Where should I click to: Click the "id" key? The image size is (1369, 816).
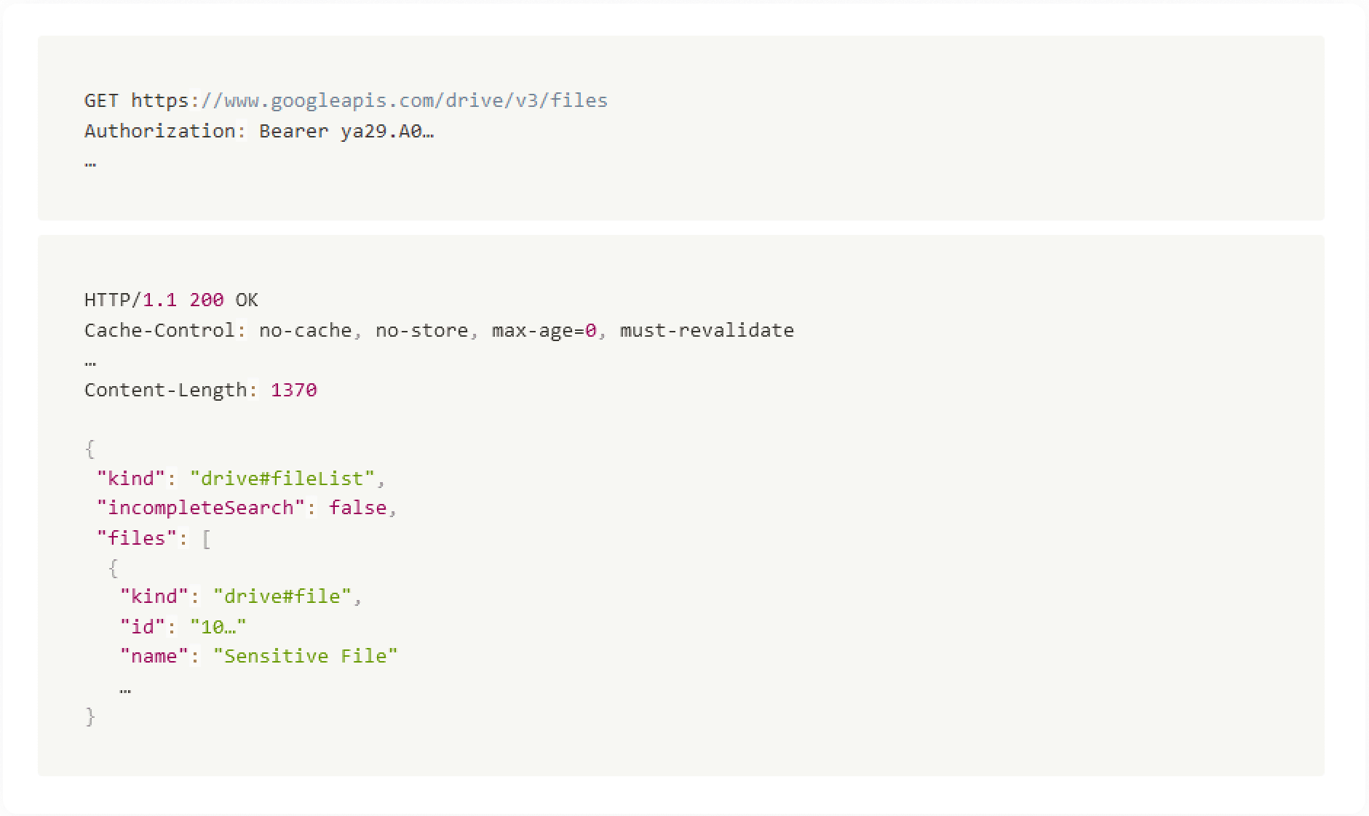point(143,627)
